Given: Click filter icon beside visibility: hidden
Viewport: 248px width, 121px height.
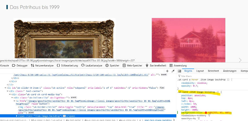Looking at the screenshot, I should [x=209, y=116].
